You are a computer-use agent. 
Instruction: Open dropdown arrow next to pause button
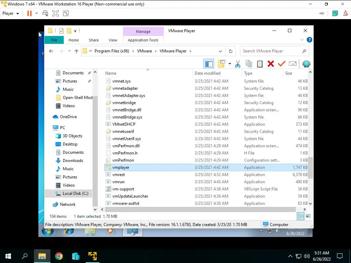point(37,13)
